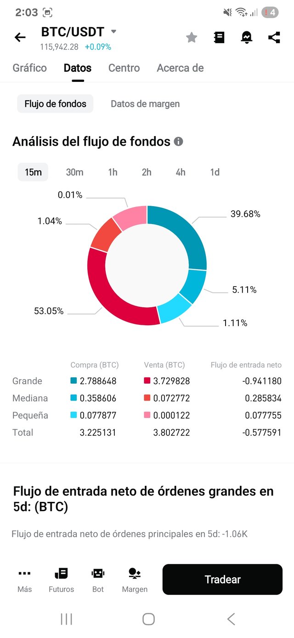Screen dimensions: 294x638
Task: Open info icon beside Análisis del flujo
Action: pos(179,142)
